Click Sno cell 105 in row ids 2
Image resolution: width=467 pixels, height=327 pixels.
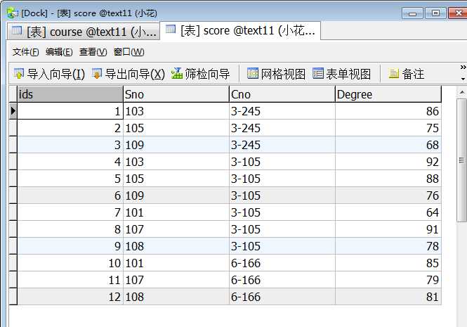tap(176, 128)
